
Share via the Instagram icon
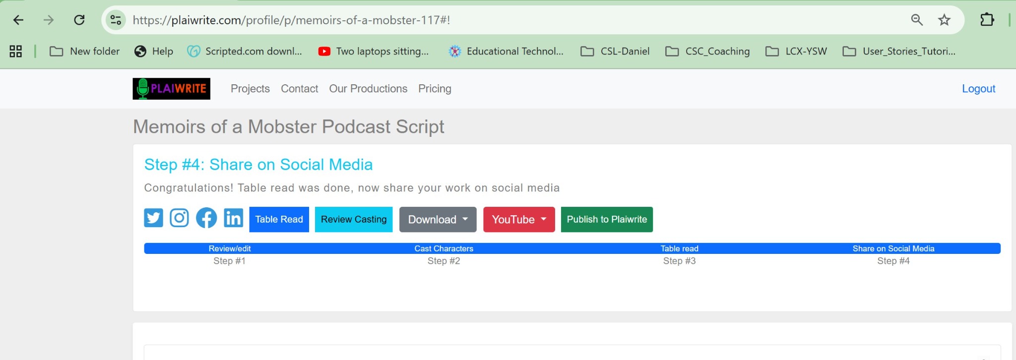coord(179,218)
